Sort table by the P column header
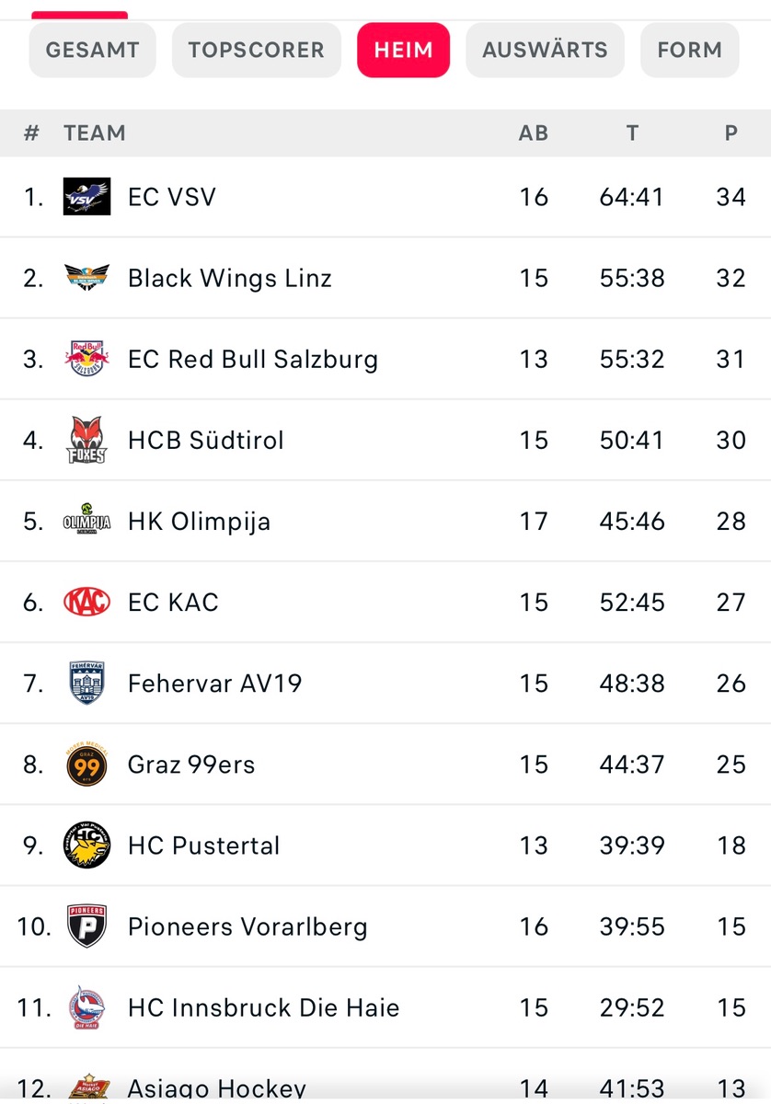 click(731, 132)
